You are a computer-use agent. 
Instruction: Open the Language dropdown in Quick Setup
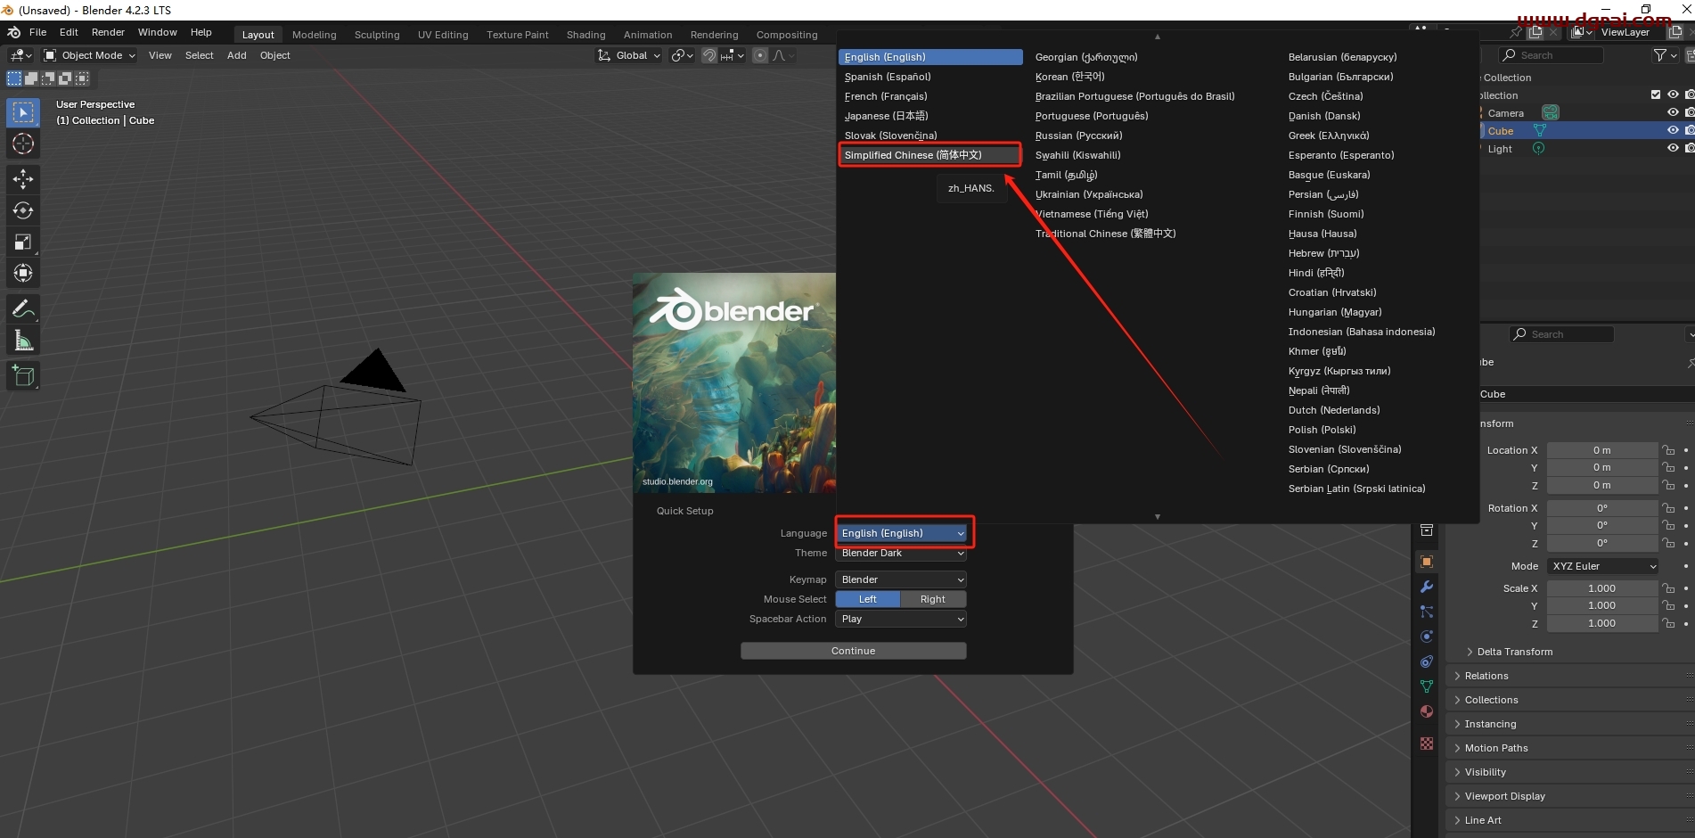coord(902,532)
